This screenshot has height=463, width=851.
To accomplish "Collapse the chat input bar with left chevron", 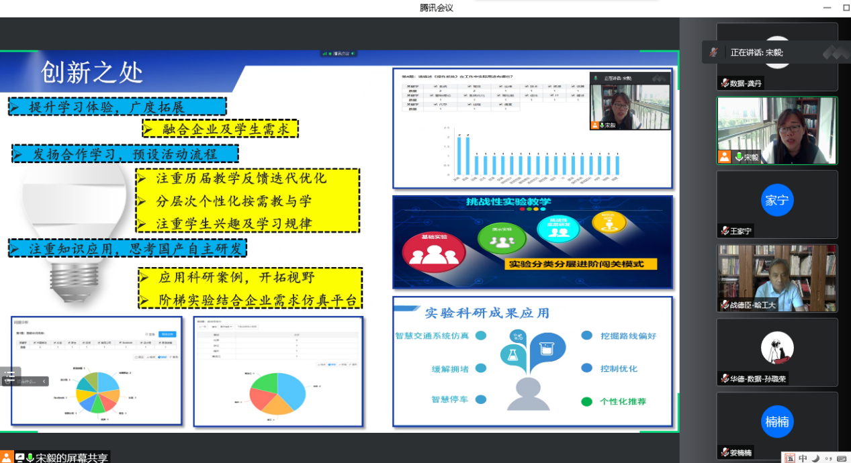I will point(45,381).
